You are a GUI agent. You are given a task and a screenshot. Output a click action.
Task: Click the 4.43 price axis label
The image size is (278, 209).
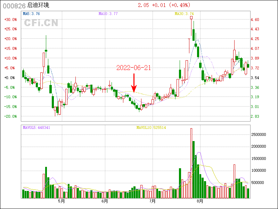pos(255,29)
